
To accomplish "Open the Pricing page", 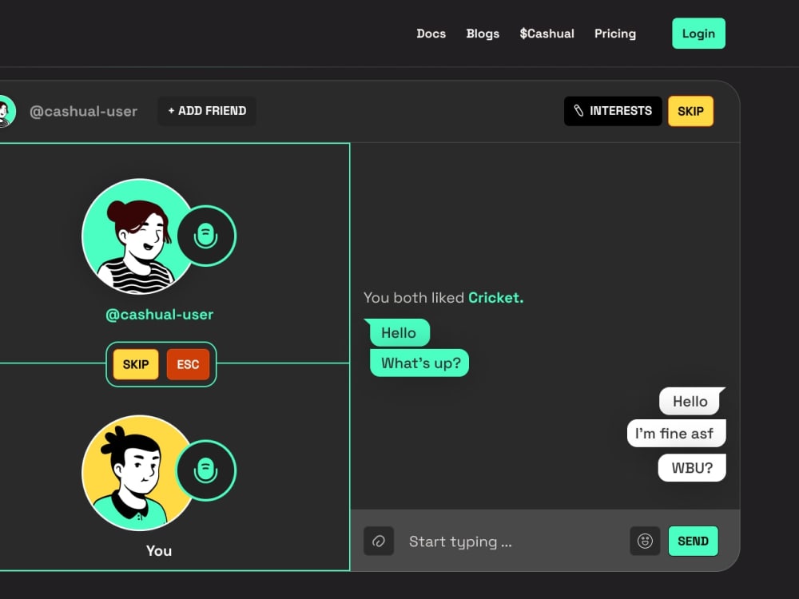I will tap(615, 34).
